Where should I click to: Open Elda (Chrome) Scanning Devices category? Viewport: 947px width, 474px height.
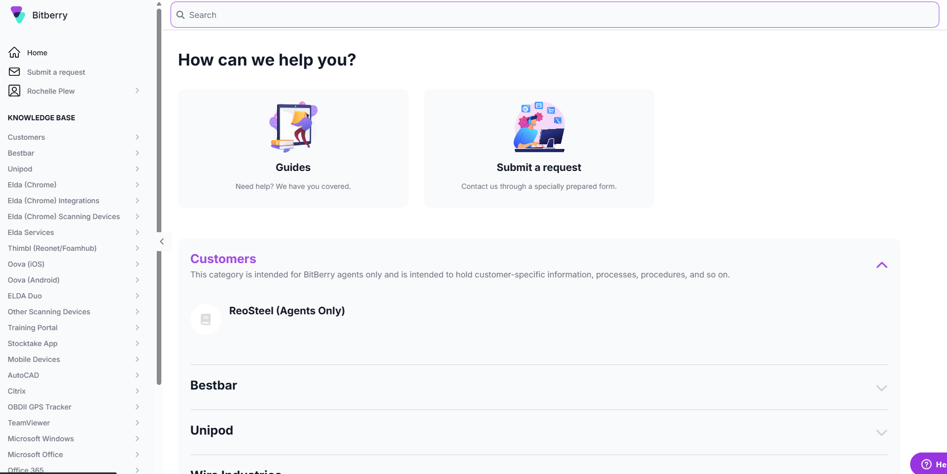pyautogui.click(x=64, y=217)
